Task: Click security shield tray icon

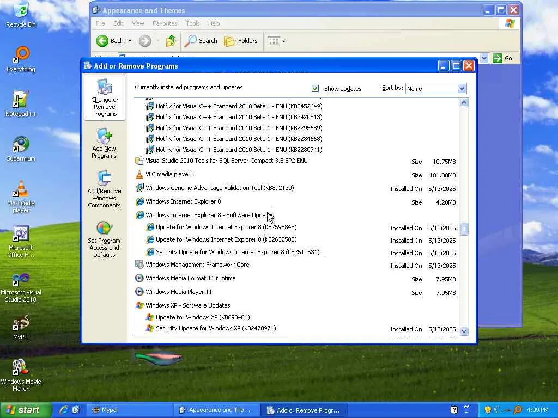Action: point(488,410)
